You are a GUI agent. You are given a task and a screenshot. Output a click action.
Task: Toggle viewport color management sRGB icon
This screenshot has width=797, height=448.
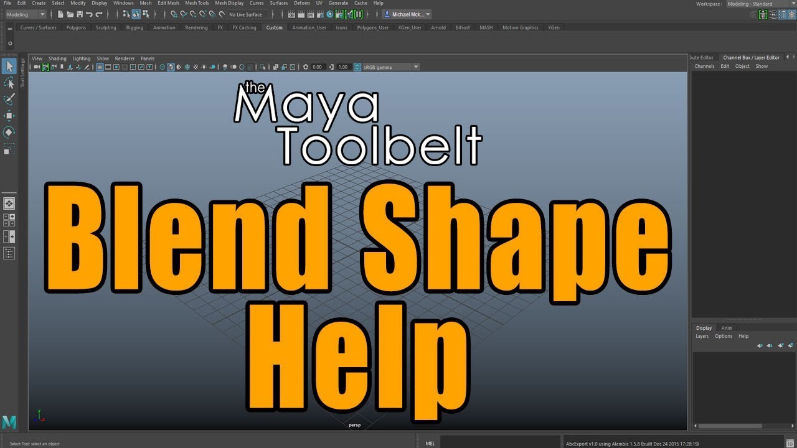pos(357,67)
